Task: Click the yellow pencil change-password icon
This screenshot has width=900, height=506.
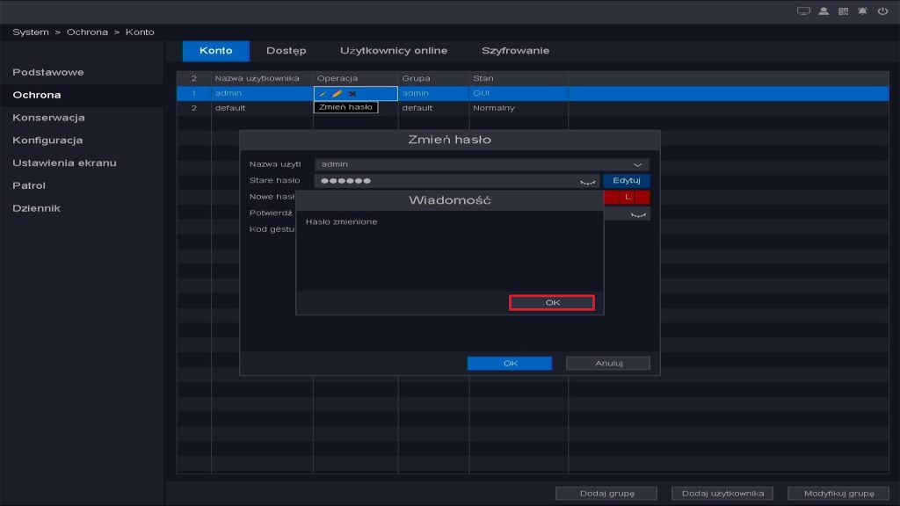Action: point(337,94)
